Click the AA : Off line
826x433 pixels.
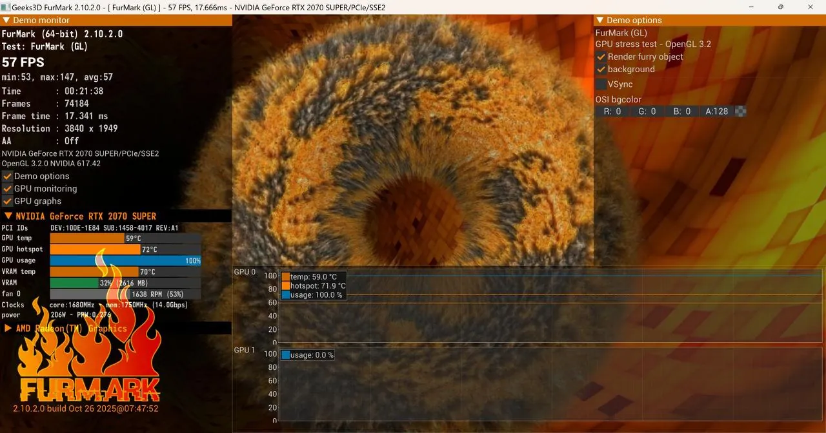tap(41, 140)
